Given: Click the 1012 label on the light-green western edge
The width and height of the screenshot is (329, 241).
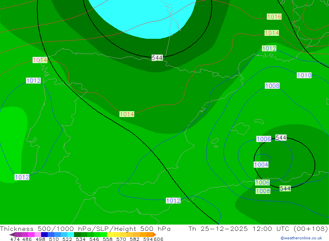Looking at the screenshot, I should pyautogui.click(x=22, y=177).
